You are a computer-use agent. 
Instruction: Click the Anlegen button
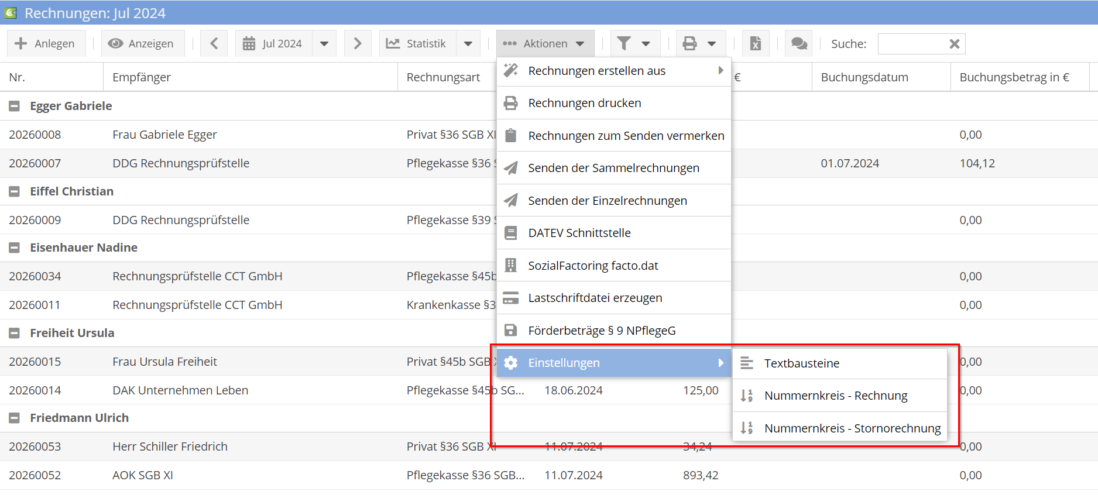(45, 44)
